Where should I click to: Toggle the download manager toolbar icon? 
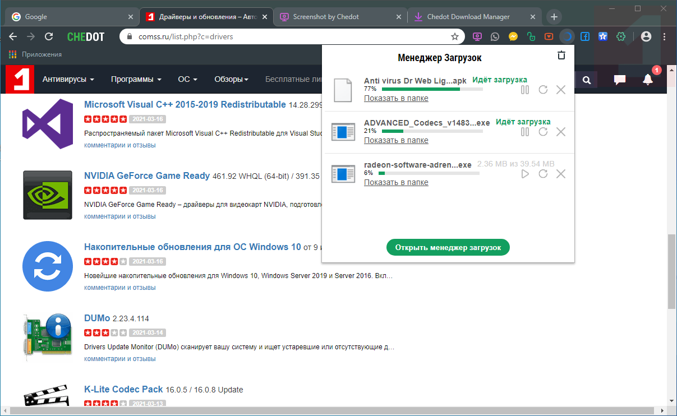[x=567, y=36]
